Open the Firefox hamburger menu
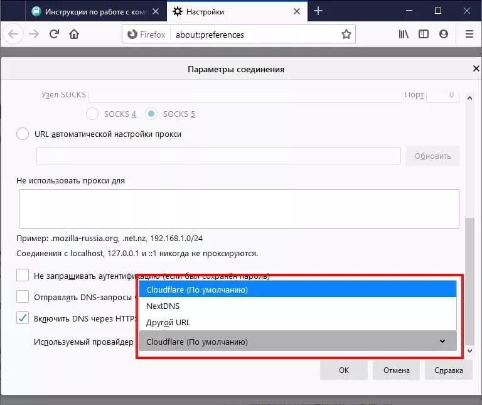 469,34
